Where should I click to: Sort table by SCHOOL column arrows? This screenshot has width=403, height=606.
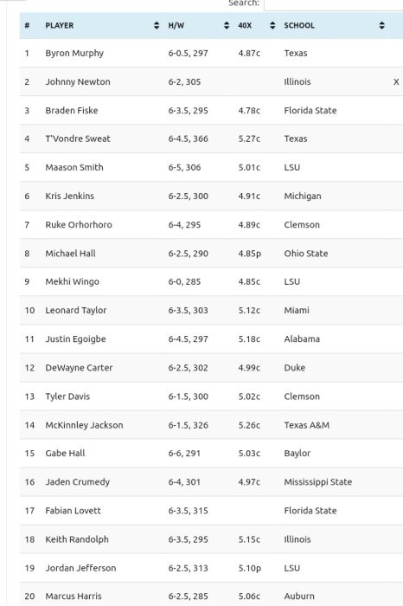381,25
